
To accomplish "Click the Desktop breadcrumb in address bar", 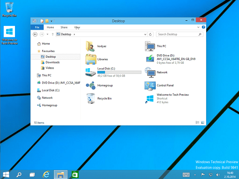I will pos(66,35).
